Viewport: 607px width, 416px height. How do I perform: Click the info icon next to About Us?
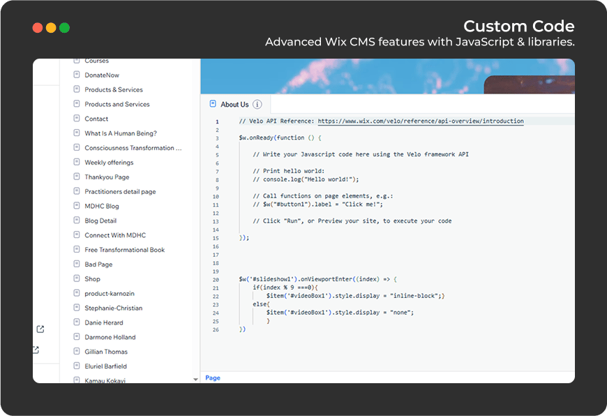257,104
